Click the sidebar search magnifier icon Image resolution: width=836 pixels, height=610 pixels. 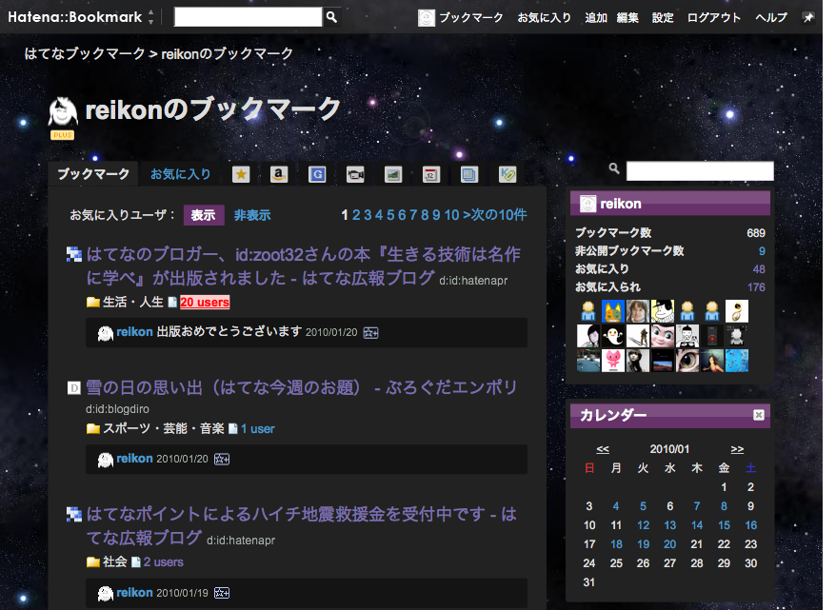(614, 168)
